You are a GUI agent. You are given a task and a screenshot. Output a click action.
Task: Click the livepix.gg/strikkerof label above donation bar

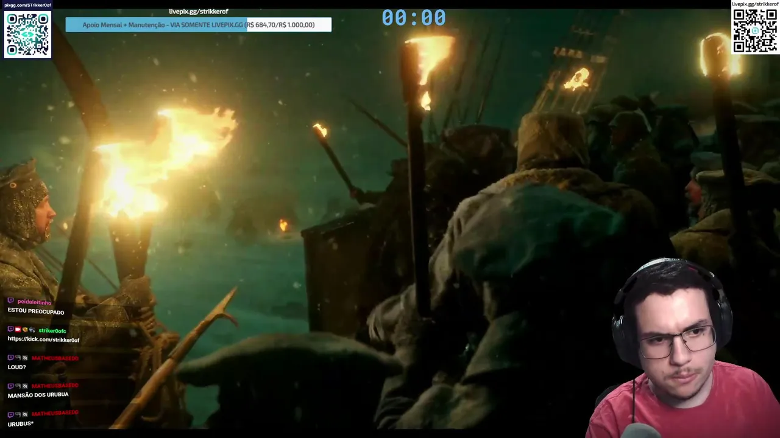(x=199, y=12)
